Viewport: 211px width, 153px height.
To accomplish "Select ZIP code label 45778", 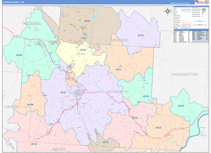I will 146,96.
